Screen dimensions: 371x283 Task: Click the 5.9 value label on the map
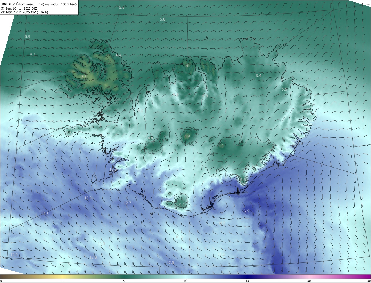tap(28, 37)
